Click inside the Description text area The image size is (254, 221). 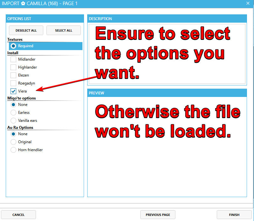click(x=167, y=54)
